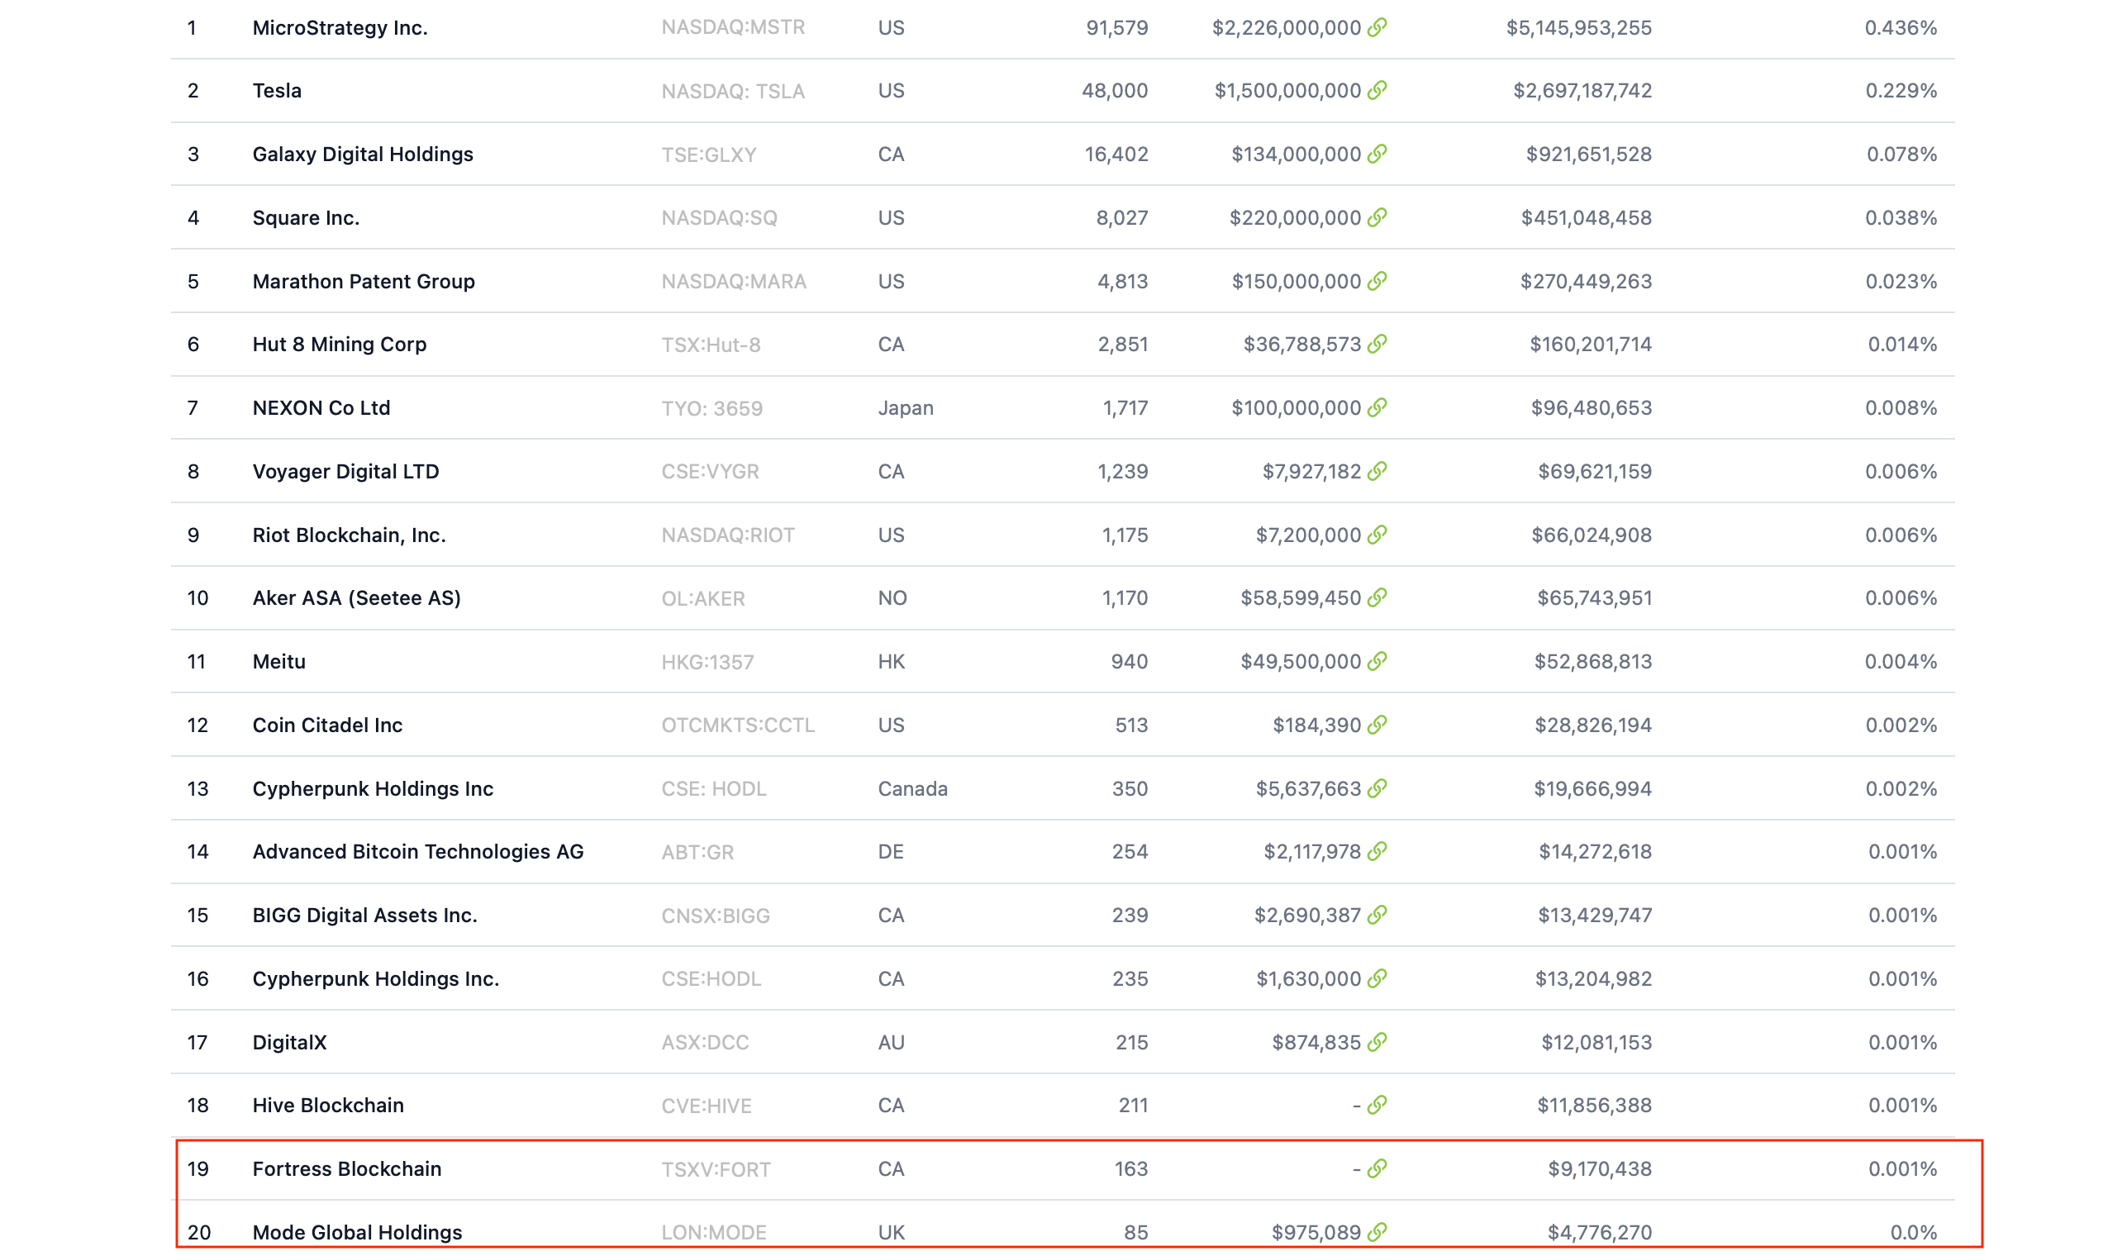Select Fortress Blockchain name
2127x1256 pixels.
(x=347, y=1169)
